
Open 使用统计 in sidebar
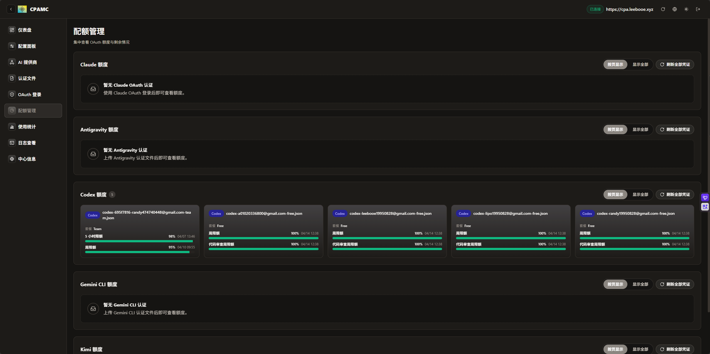coord(33,127)
